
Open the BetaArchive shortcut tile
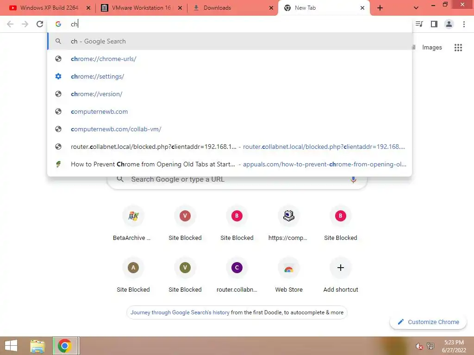pyautogui.click(x=133, y=224)
